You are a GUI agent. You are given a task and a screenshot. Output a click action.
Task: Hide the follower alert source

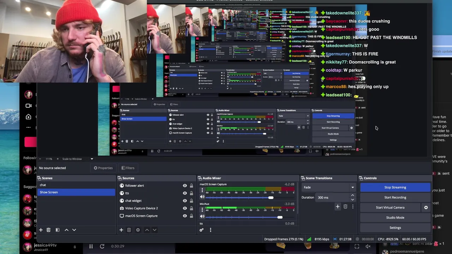[x=185, y=186]
